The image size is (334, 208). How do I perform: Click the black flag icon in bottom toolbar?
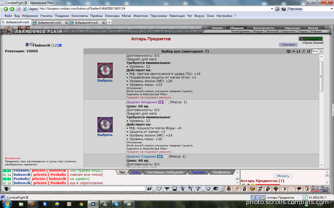tap(299, 189)
